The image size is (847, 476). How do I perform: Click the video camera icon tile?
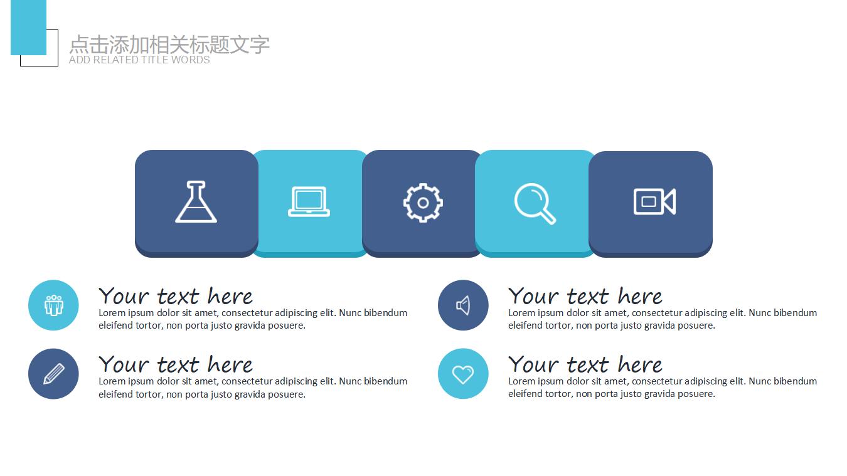(x=651, y=203)
